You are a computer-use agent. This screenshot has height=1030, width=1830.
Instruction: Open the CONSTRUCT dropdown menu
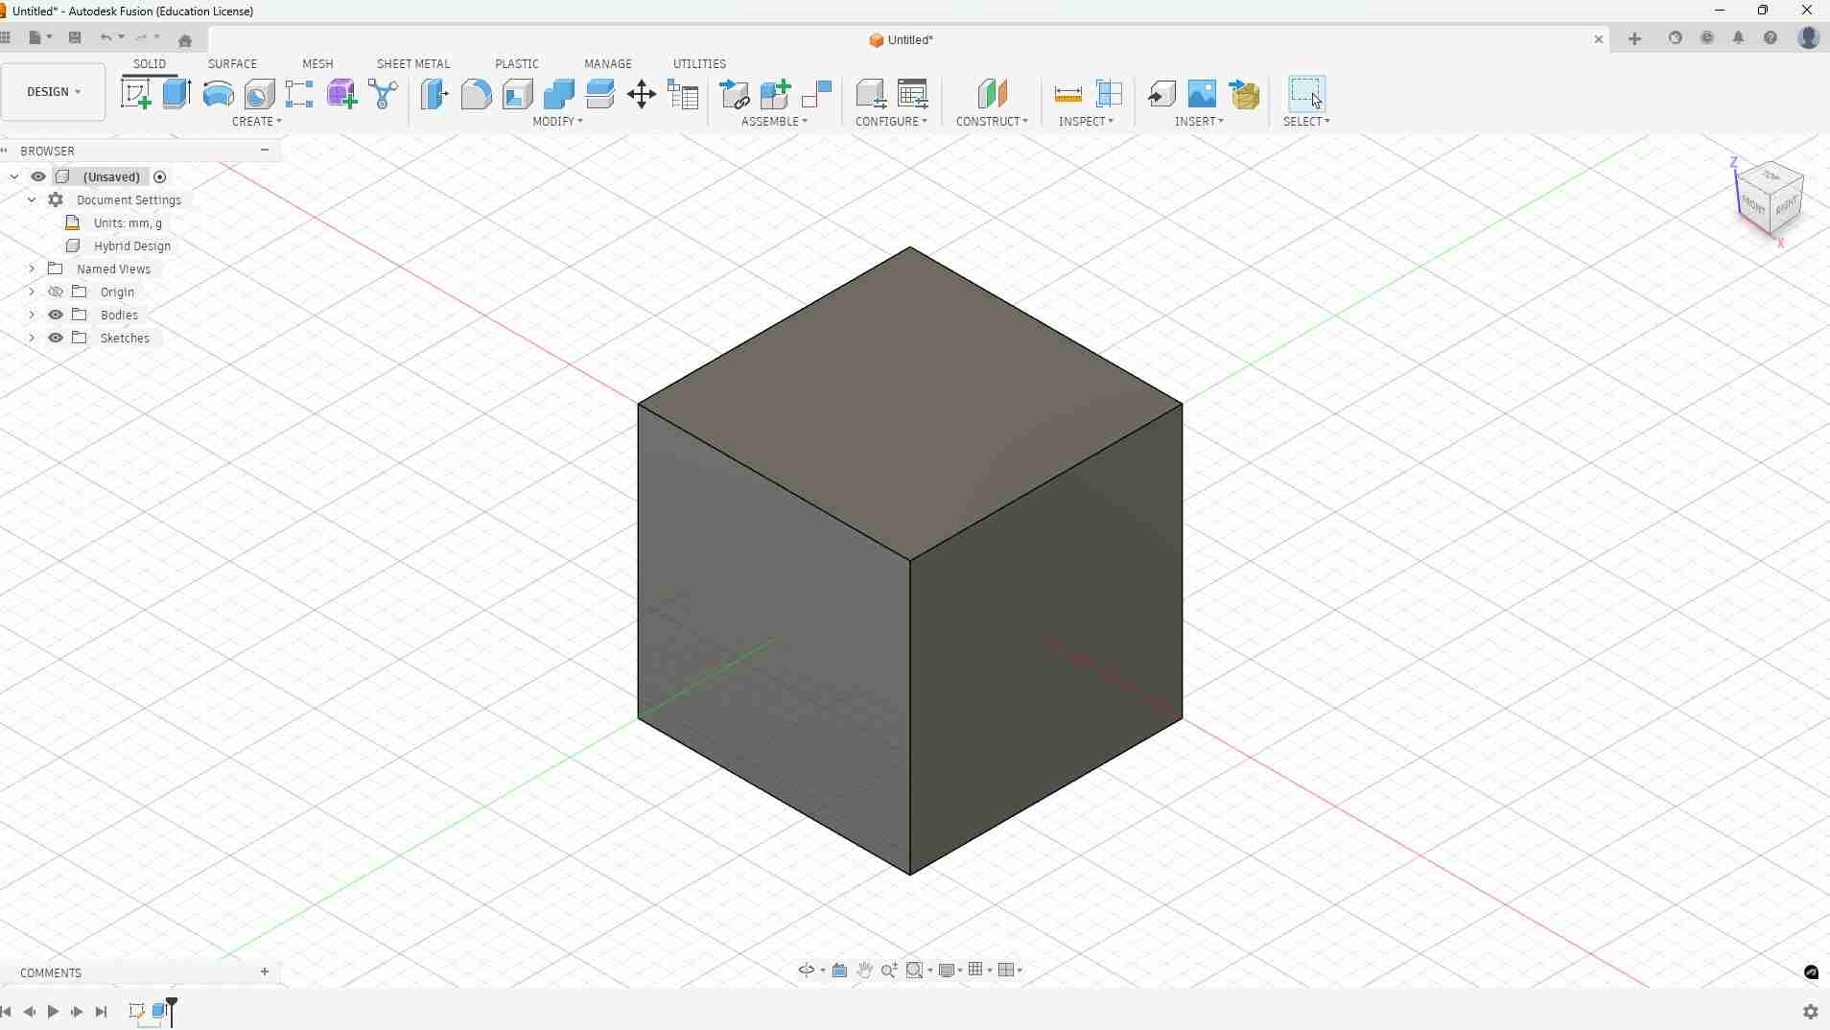992,122
